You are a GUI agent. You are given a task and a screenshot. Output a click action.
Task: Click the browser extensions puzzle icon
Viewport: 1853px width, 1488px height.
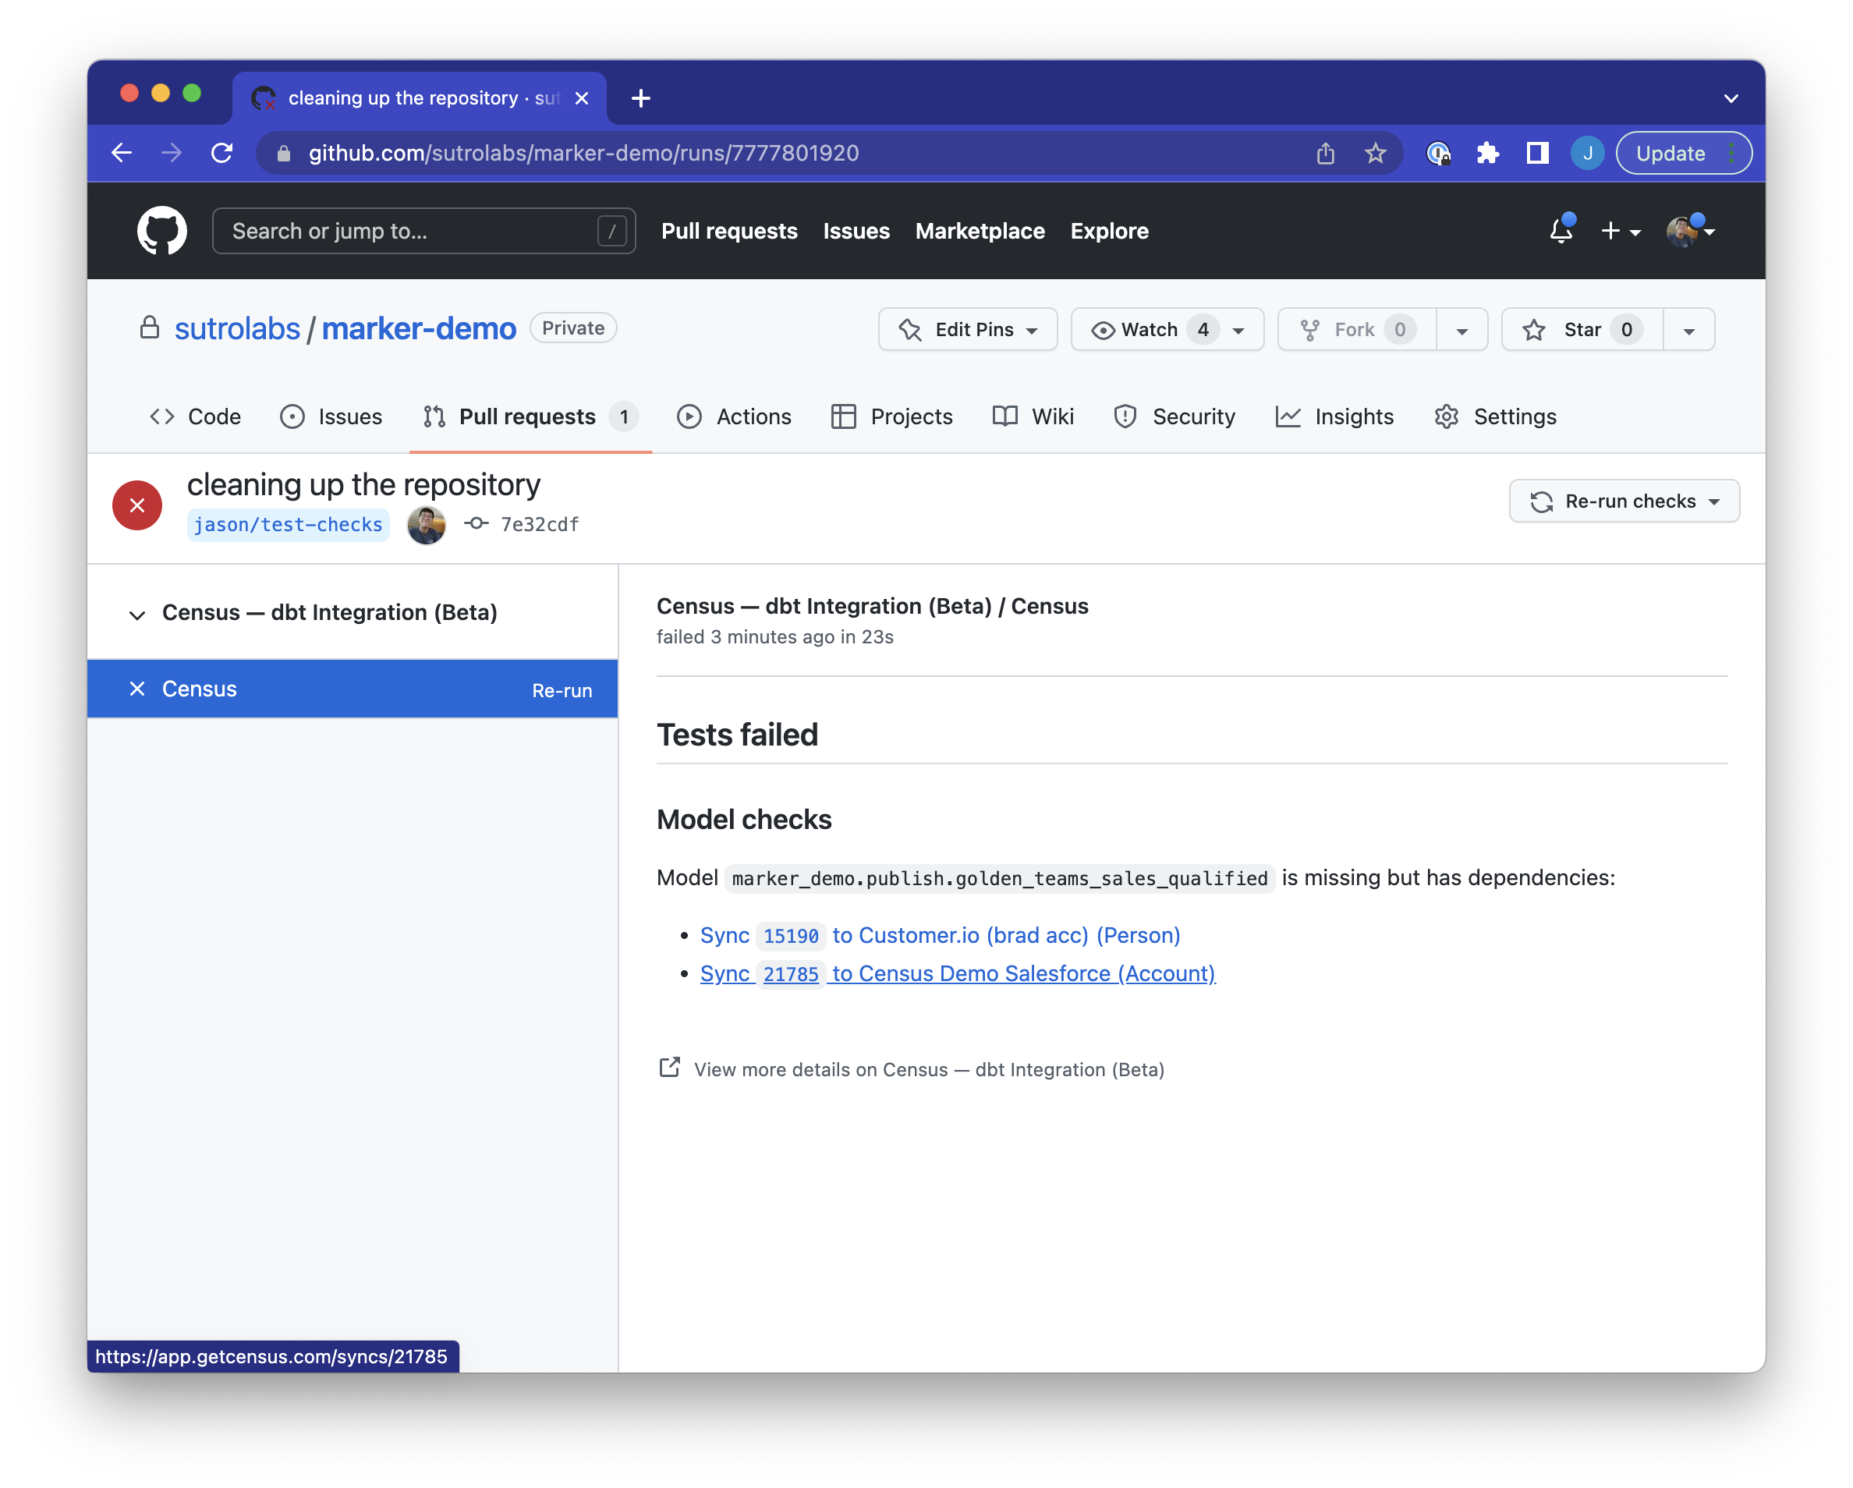click(1488, 153)
